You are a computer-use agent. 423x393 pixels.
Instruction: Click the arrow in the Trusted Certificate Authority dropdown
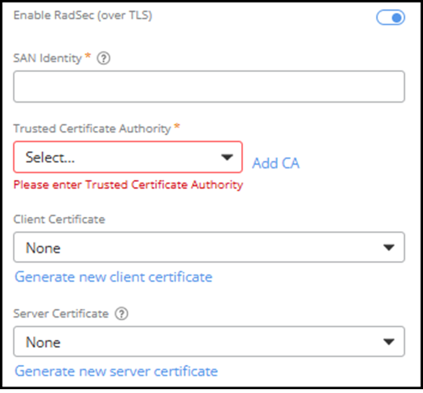(x=226, y=158)
